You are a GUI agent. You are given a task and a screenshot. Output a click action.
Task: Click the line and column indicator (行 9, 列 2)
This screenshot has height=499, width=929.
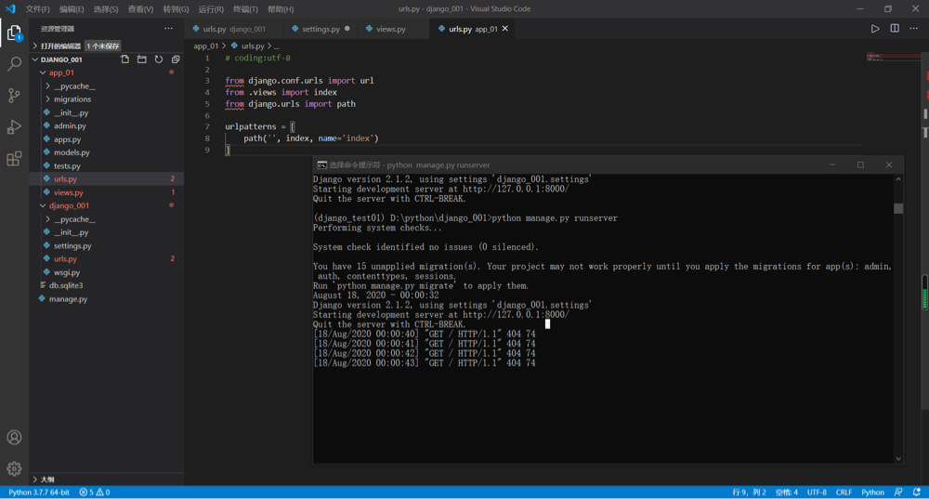[750, 492]
